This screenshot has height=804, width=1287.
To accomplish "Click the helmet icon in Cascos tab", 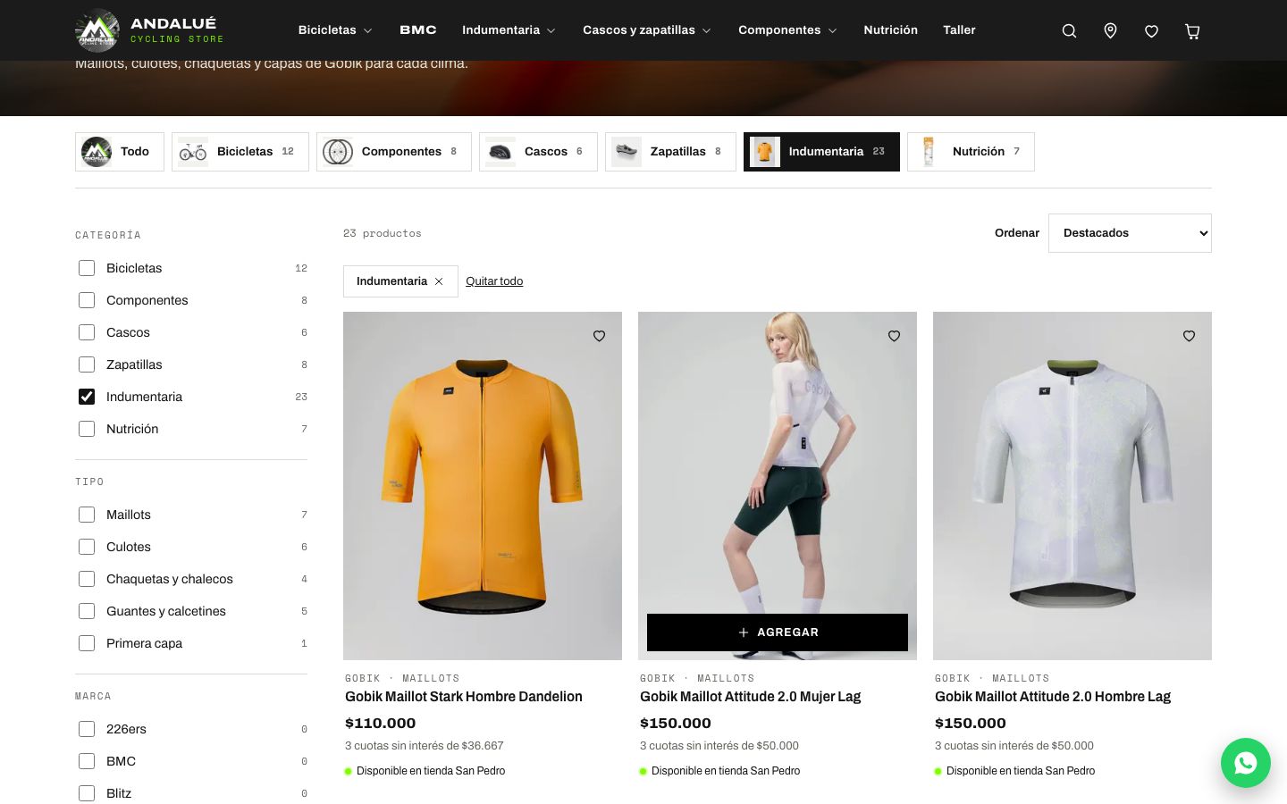I will click(x=500, y=152).
